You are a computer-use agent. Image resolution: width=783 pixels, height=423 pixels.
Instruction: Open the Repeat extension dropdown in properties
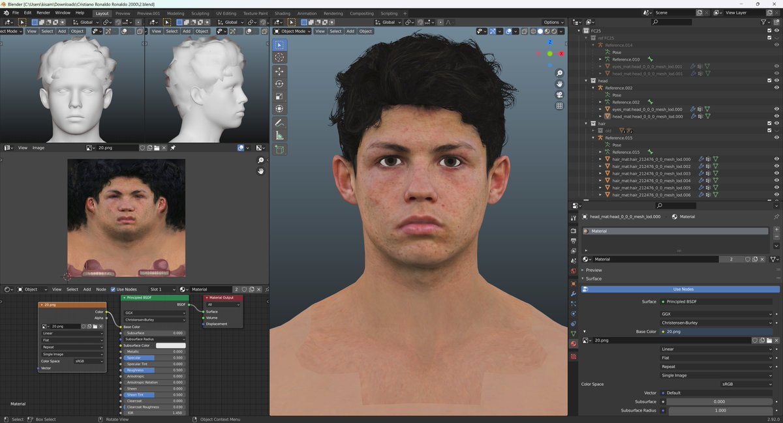(x=716, y=366)
